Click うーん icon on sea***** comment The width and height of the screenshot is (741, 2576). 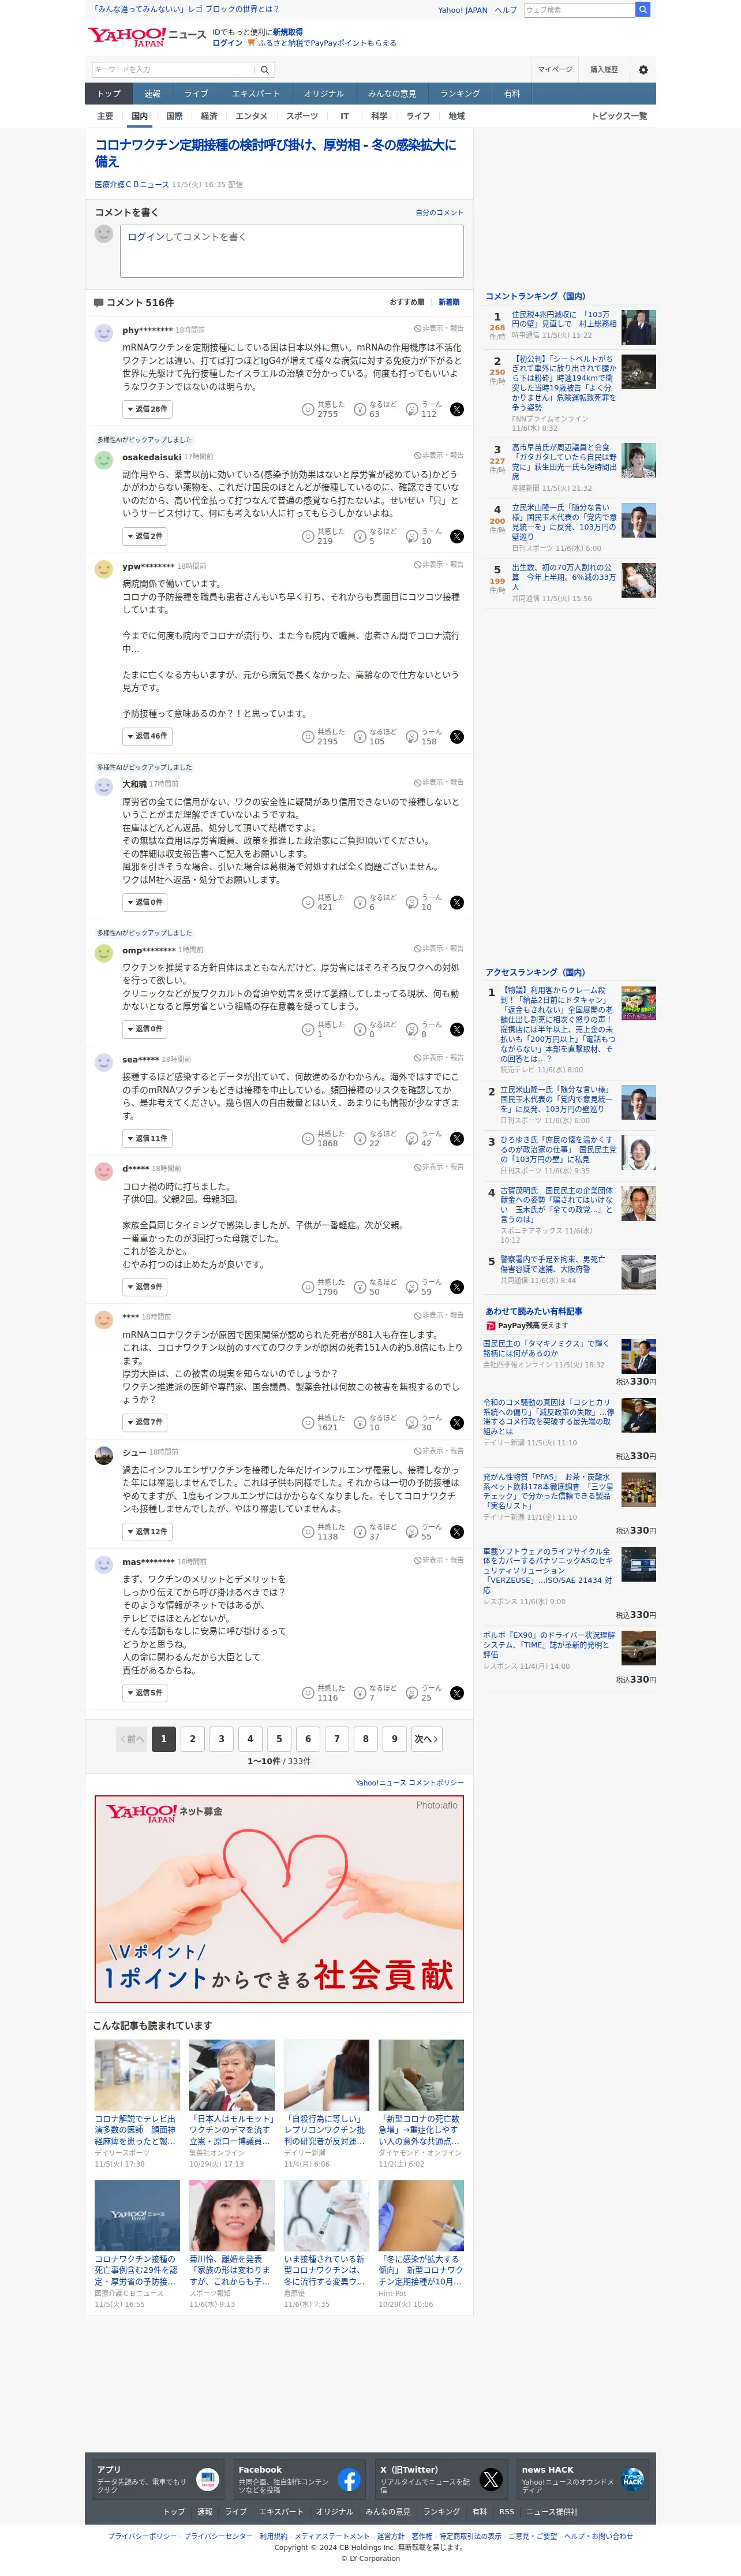(x=412, y=1138)
